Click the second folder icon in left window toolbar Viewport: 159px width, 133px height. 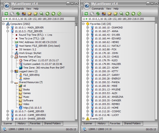pos(36,14)
